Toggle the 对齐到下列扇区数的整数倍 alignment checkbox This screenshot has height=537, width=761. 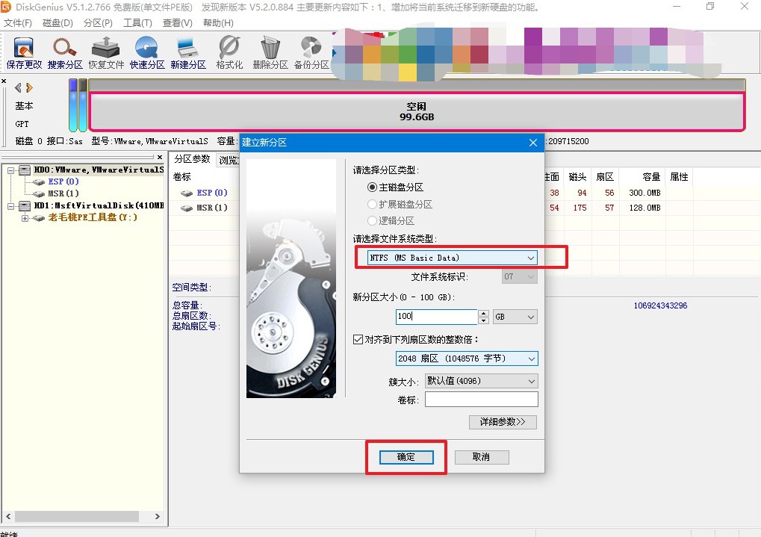coord(358,339)
